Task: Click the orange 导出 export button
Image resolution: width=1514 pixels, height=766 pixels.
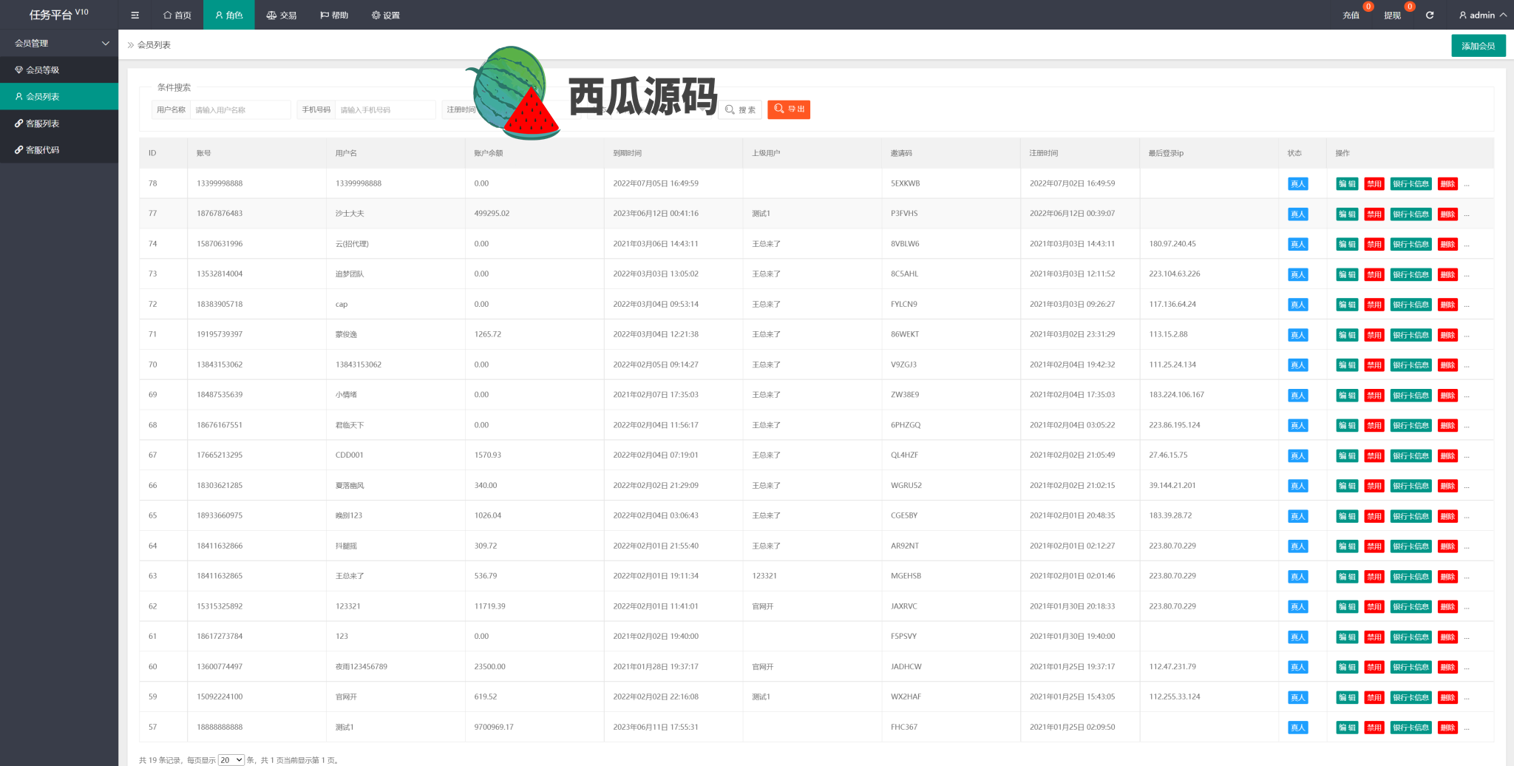Action: [x=789, y=109]
